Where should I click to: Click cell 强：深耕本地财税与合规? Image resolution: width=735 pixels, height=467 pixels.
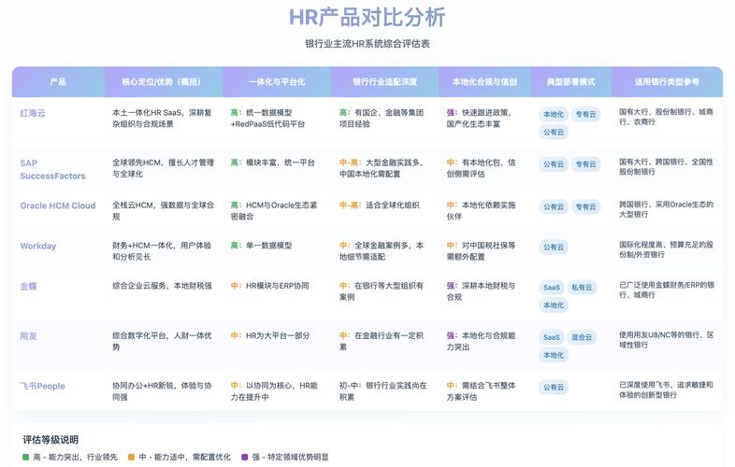(x=481, y=291)
